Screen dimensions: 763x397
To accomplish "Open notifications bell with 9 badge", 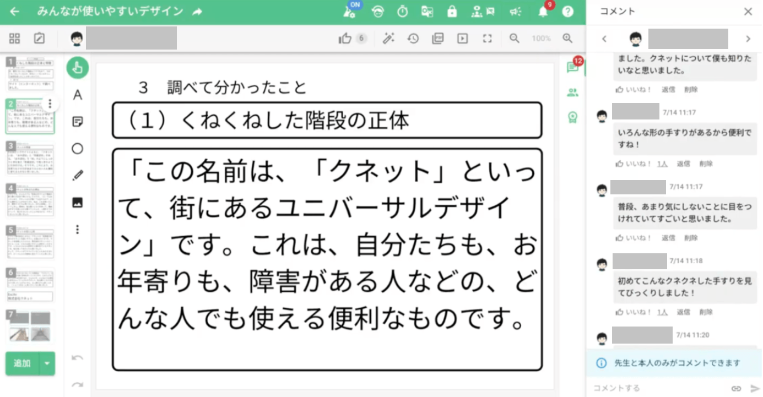I will tap(543, 12).
